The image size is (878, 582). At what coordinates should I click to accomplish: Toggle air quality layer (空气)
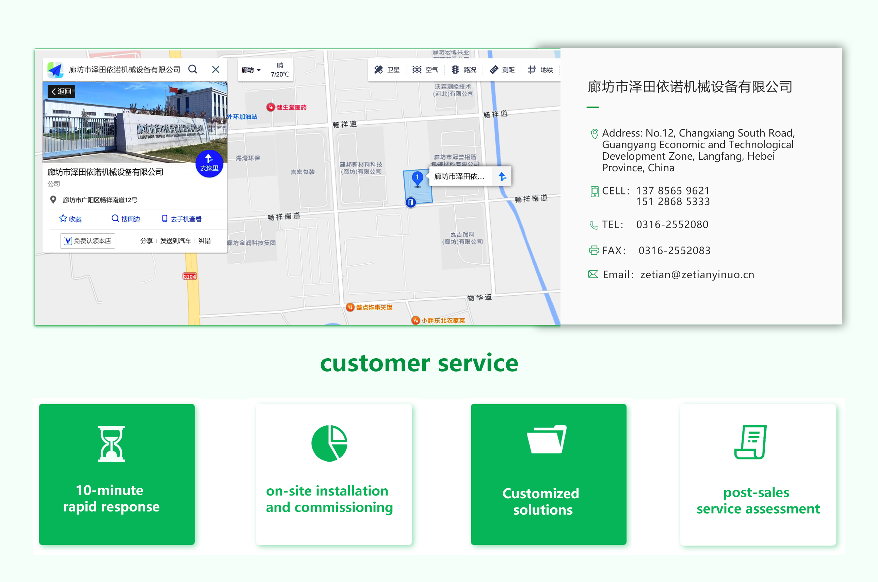coord(425,70)
